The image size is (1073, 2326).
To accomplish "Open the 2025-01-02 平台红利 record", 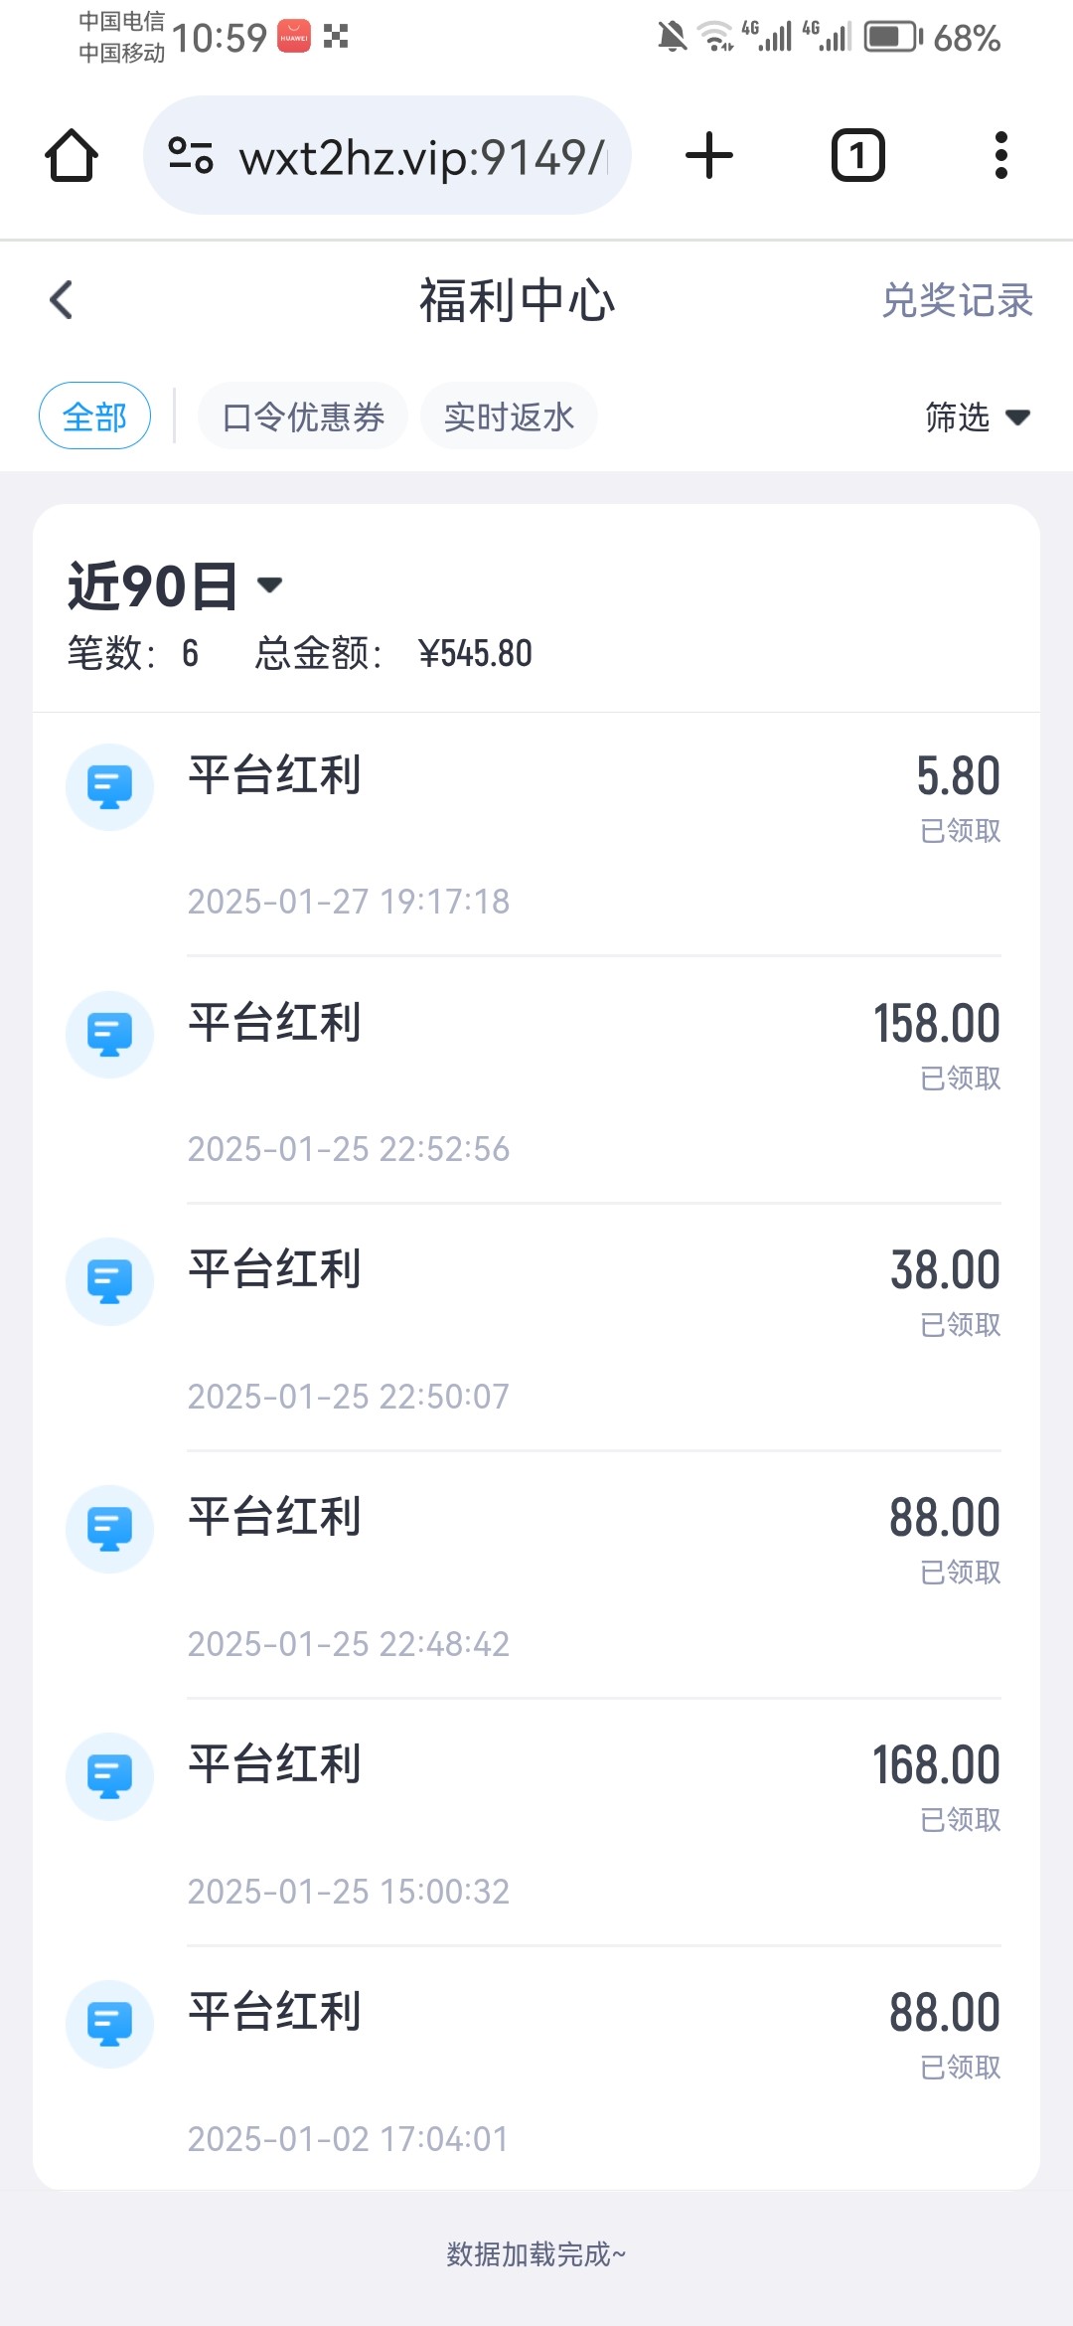I will click(x=536, y=2070).
